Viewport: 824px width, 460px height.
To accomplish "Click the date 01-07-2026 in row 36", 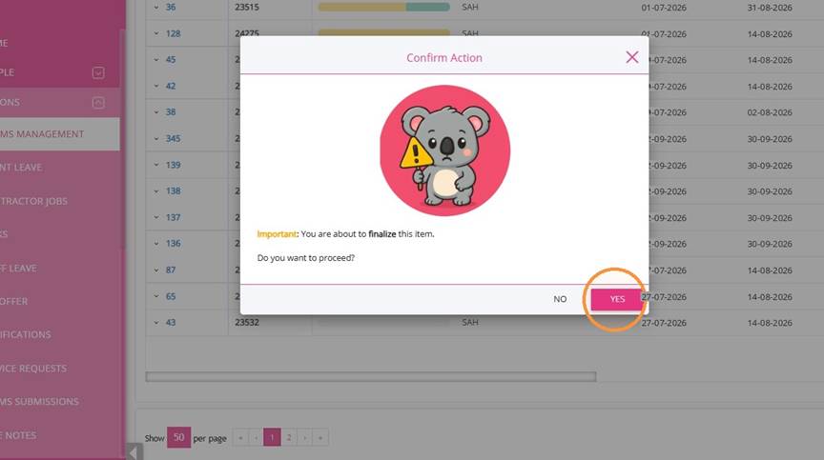I will point(664,8).
